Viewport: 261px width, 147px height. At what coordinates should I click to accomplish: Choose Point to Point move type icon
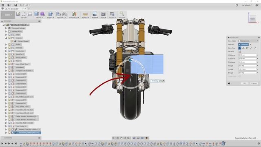click(x=251, y=48)
